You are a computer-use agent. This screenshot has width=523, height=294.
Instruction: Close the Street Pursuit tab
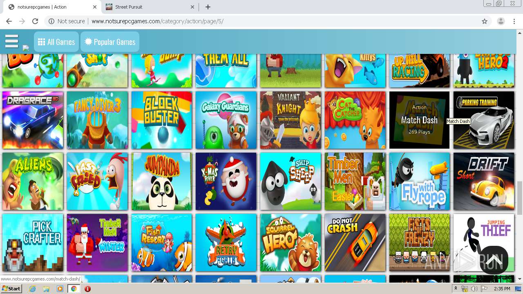192,7
